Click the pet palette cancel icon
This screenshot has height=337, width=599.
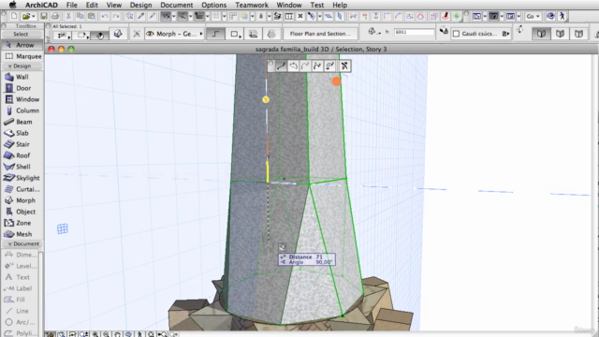point(344,66)
